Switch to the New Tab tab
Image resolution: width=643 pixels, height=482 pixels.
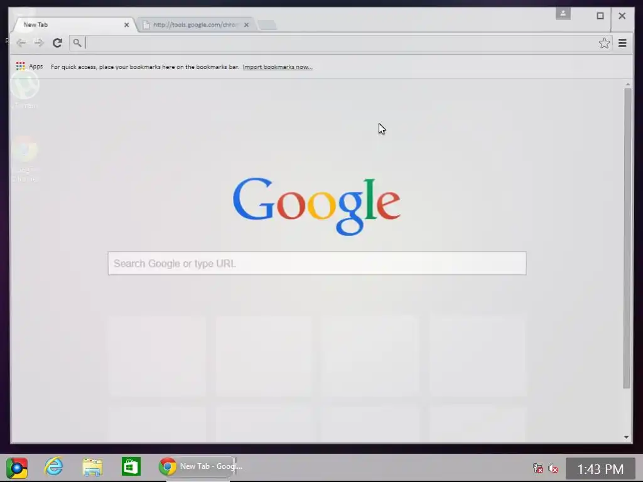pyautogui.click(x=73, y=24)
